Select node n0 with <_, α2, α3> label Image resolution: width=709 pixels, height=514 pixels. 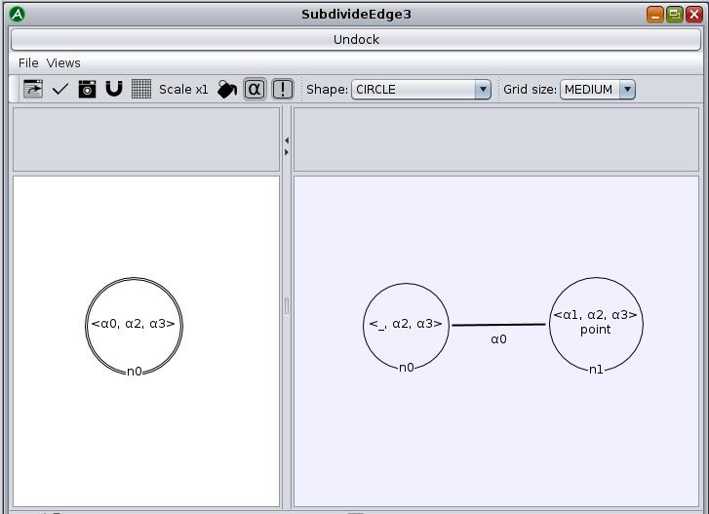[x=406, y=327]
